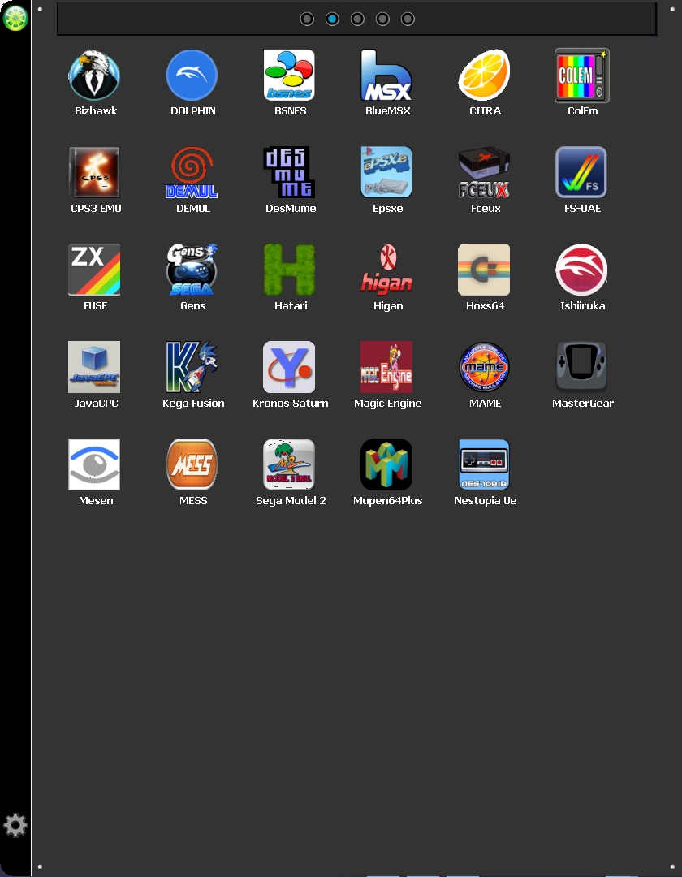Open settings via the gear icon
This screenshot has width=682, height=877.
coord(15,826)
